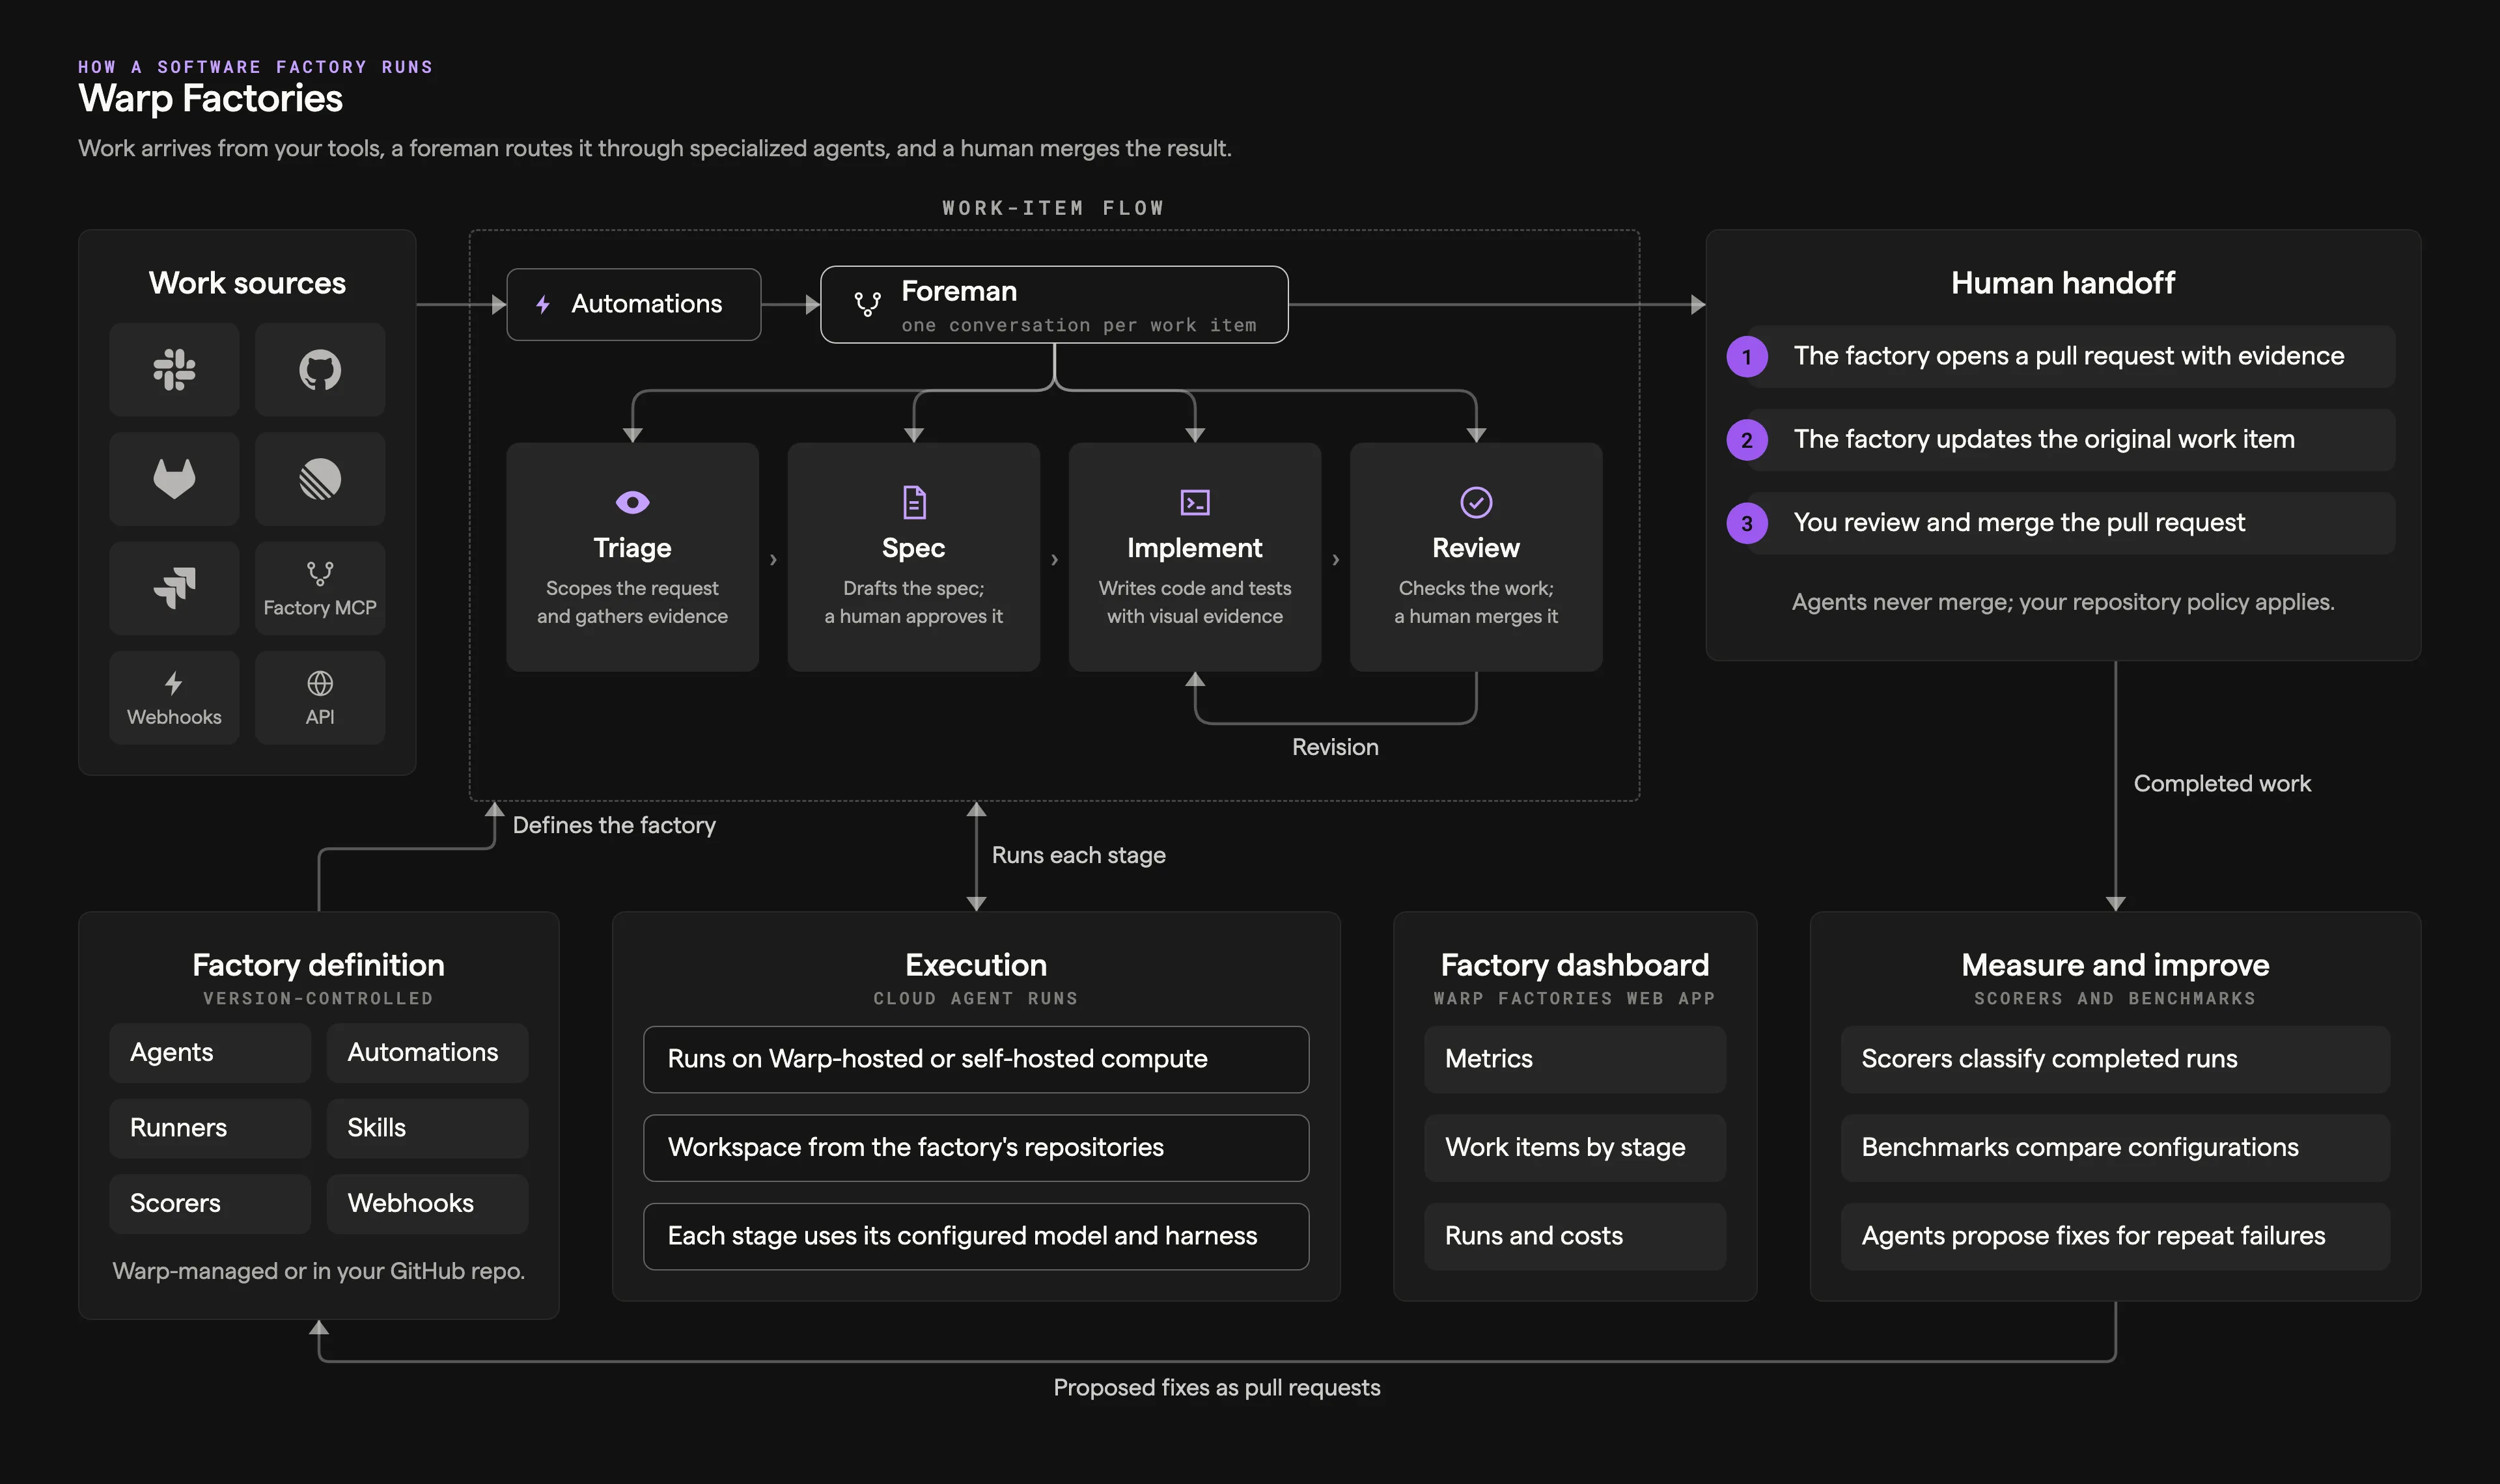Click the Webhooks chip in Factory definition
The height and width of the screenshot is (1484, 2500).
427,1204
